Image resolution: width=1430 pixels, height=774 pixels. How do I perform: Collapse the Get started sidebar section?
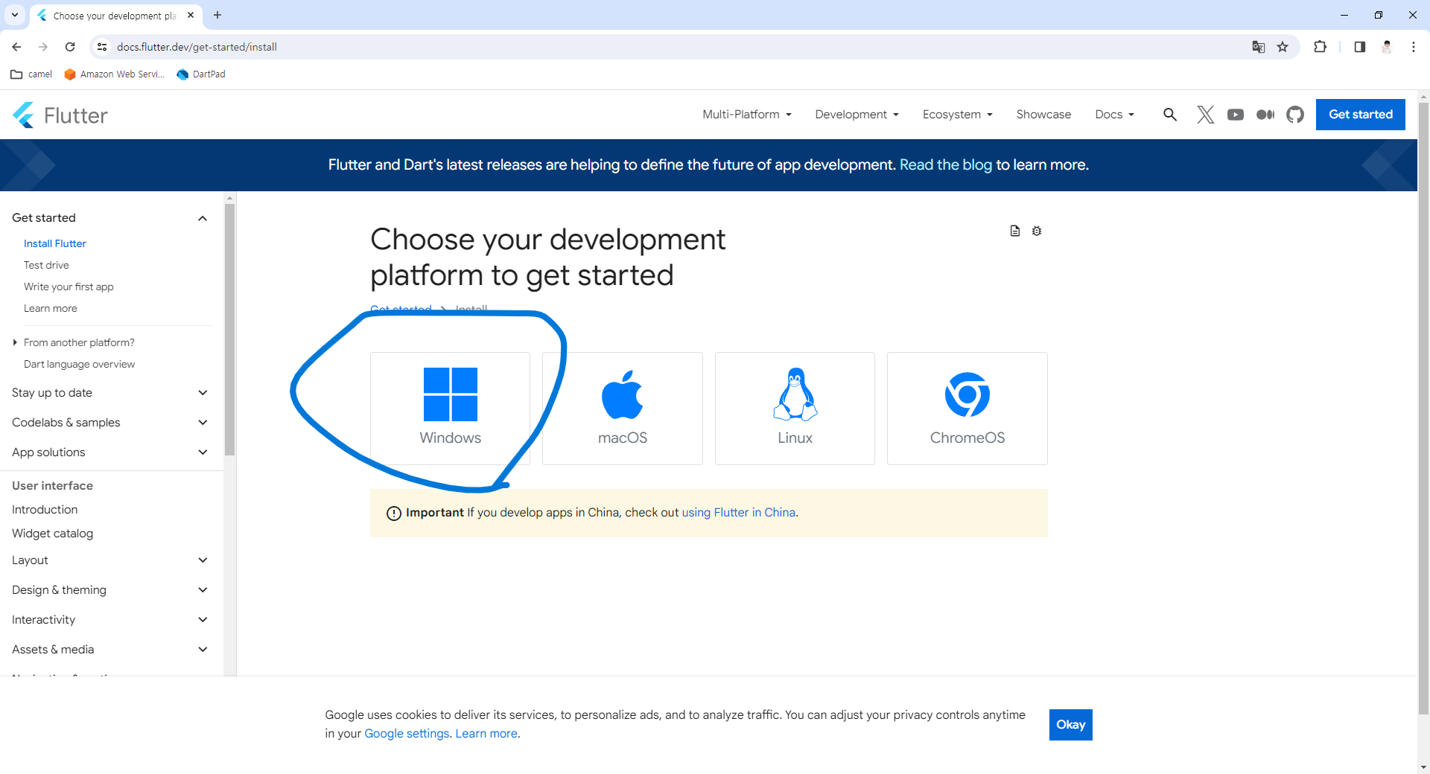[x=203, y=218]
